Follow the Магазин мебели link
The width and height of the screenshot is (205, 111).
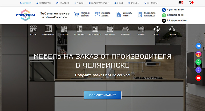85,14
